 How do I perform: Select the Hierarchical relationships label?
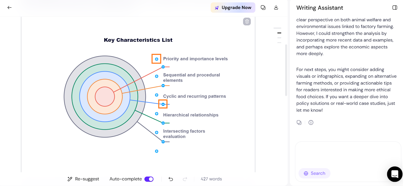[191, 115]
